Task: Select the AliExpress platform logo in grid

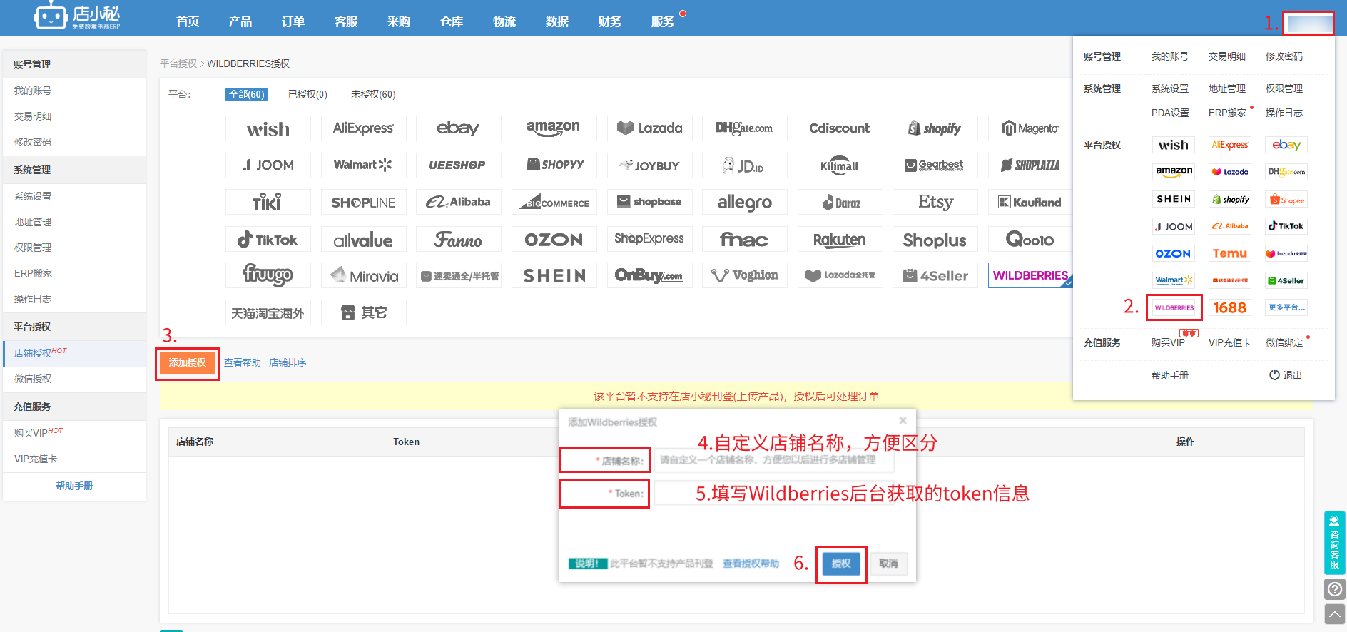Action: pyautogui.click(x=364, y=128)
